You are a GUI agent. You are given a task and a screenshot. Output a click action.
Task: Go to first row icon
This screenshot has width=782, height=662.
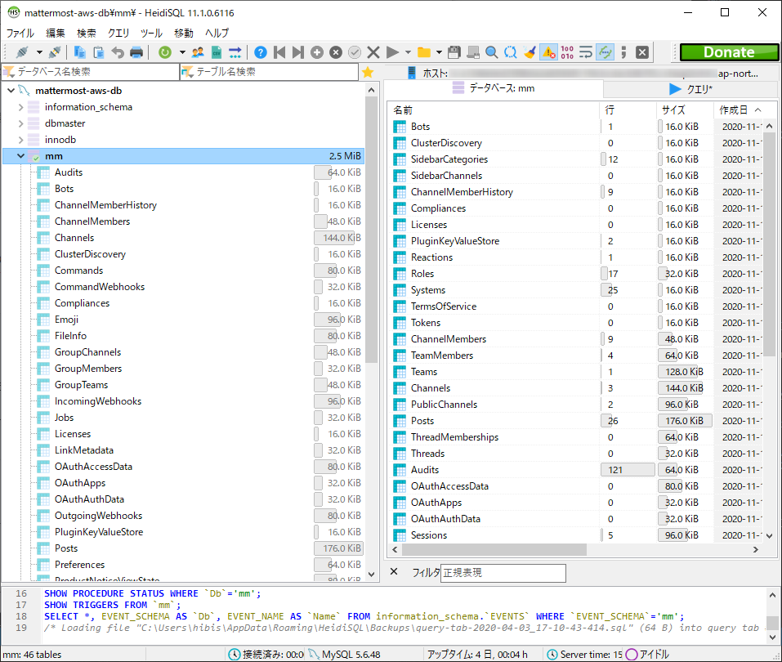click(279, 52)
